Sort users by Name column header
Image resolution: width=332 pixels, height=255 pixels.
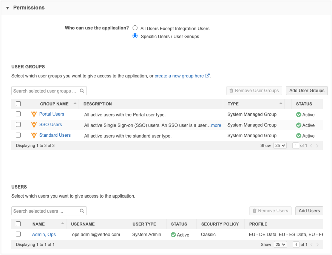coord(39,224)
